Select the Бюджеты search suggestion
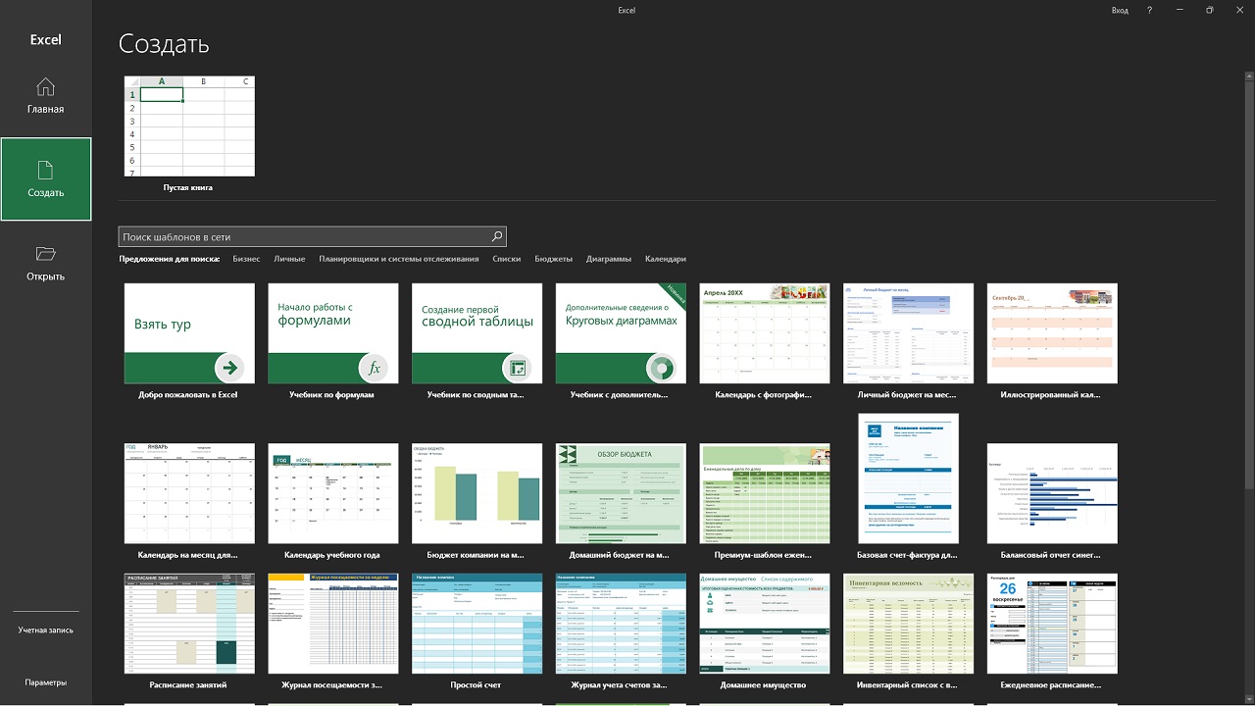 [x=553, y=259]
